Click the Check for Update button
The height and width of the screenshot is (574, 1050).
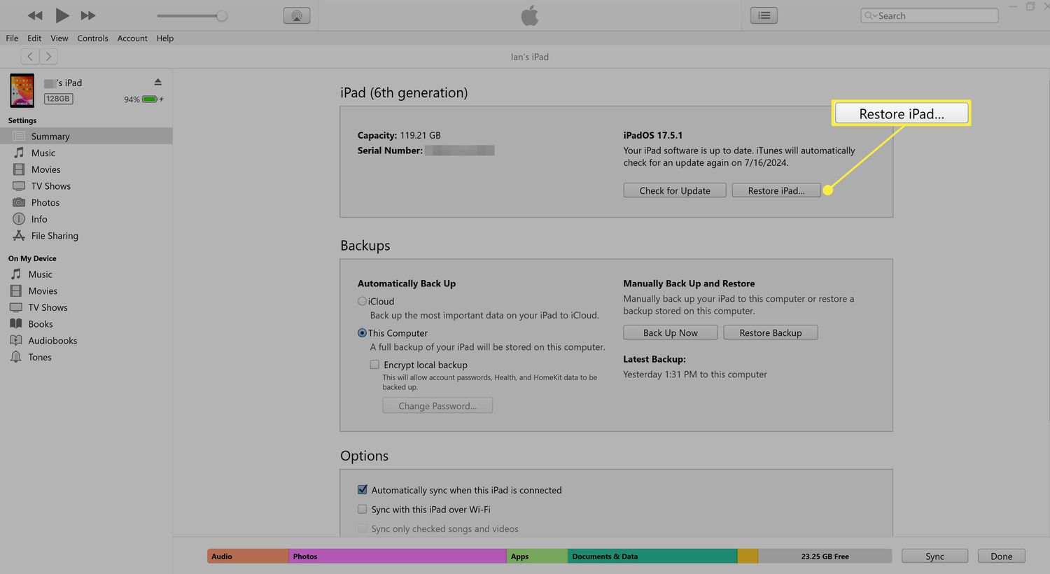pyautogui.click(x=675, y=190)
